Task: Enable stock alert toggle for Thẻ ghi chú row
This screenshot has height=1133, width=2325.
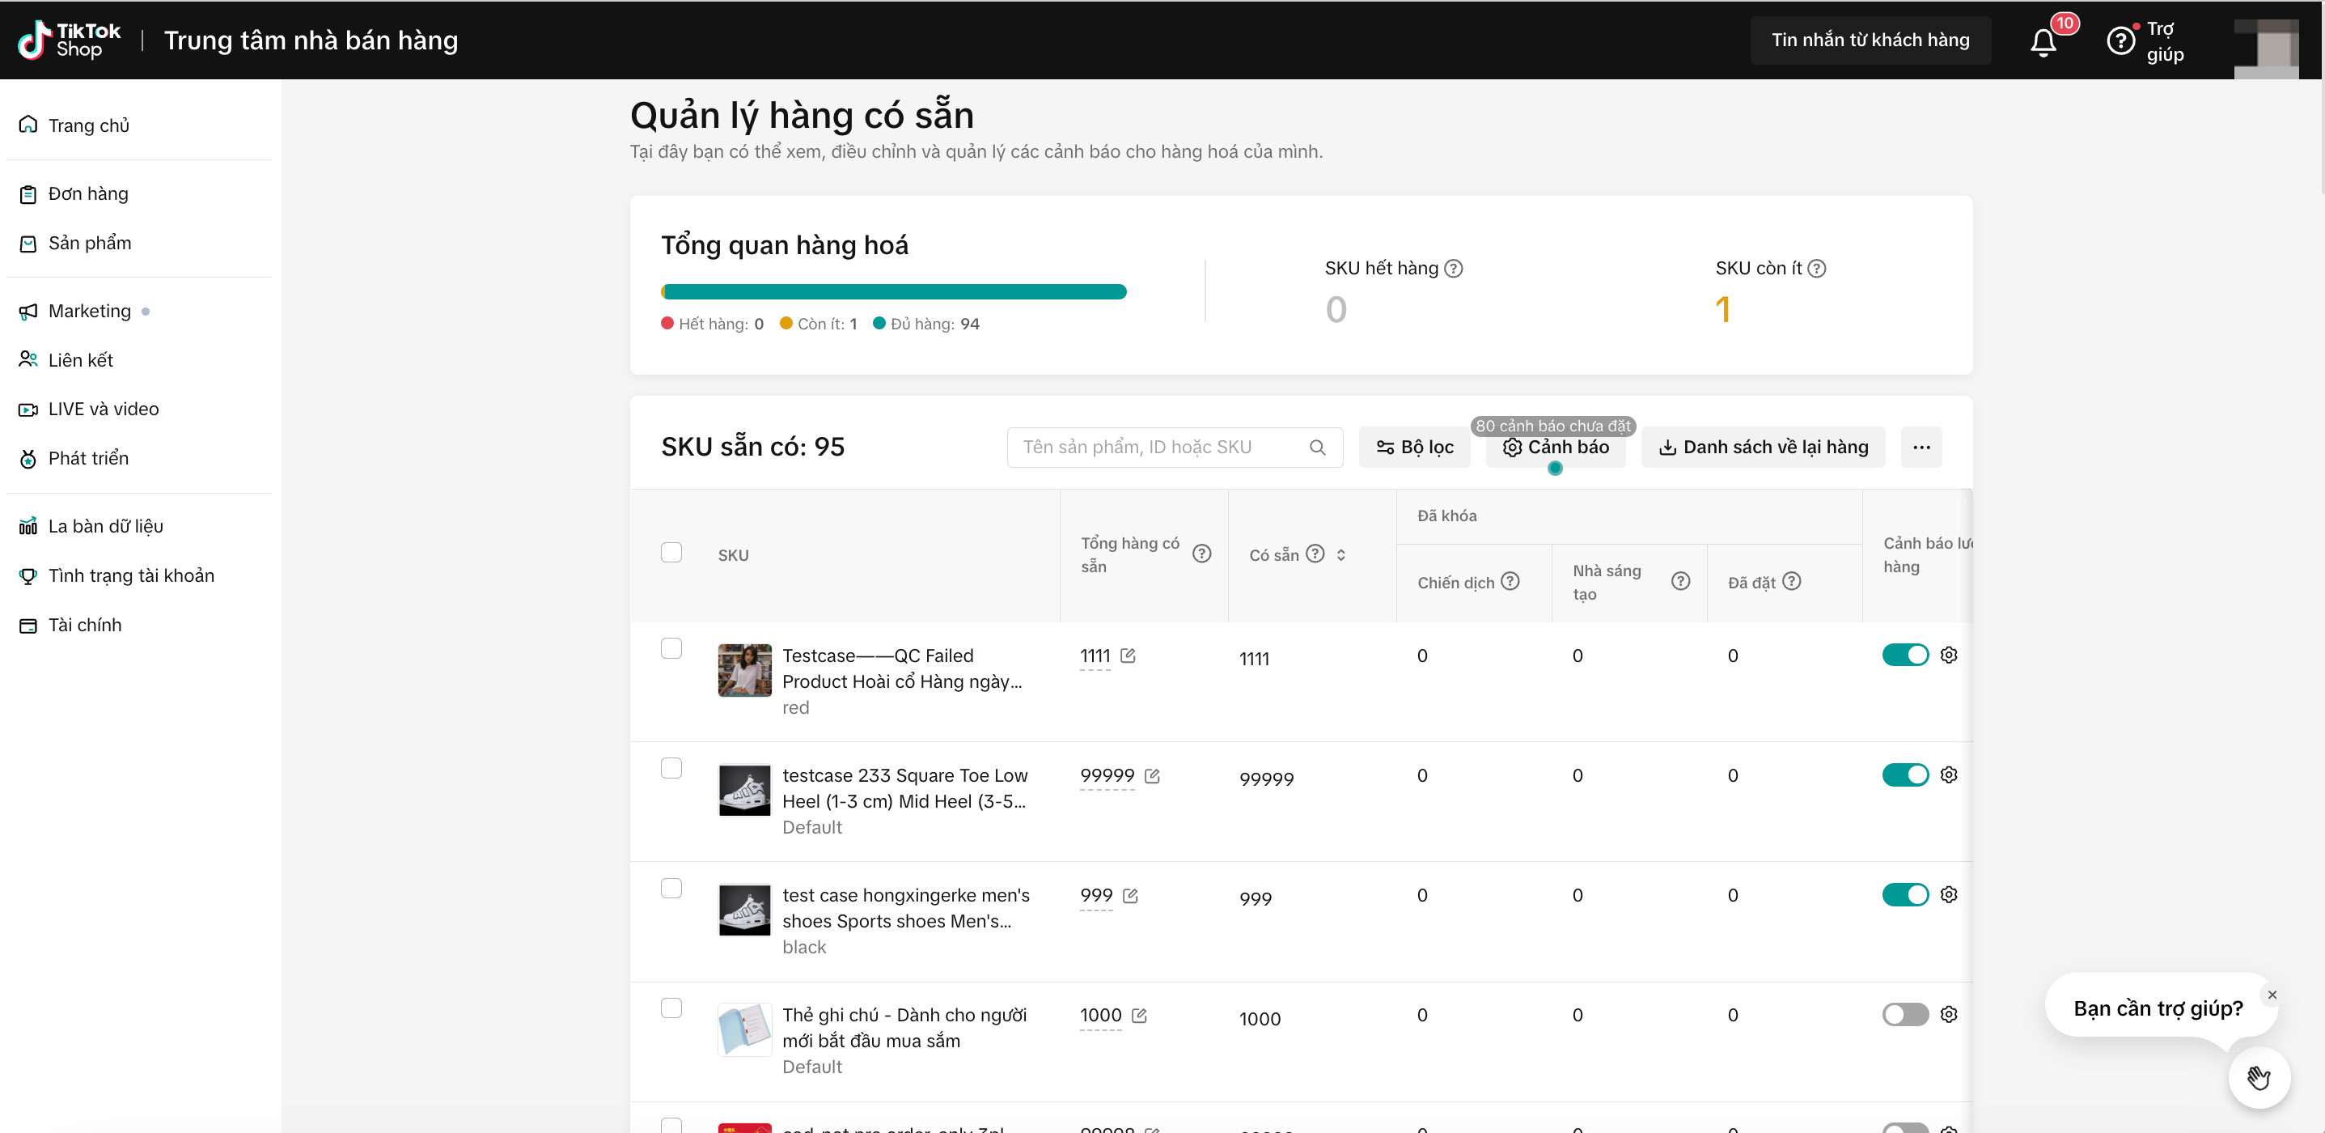Action: [1904, 1014]
